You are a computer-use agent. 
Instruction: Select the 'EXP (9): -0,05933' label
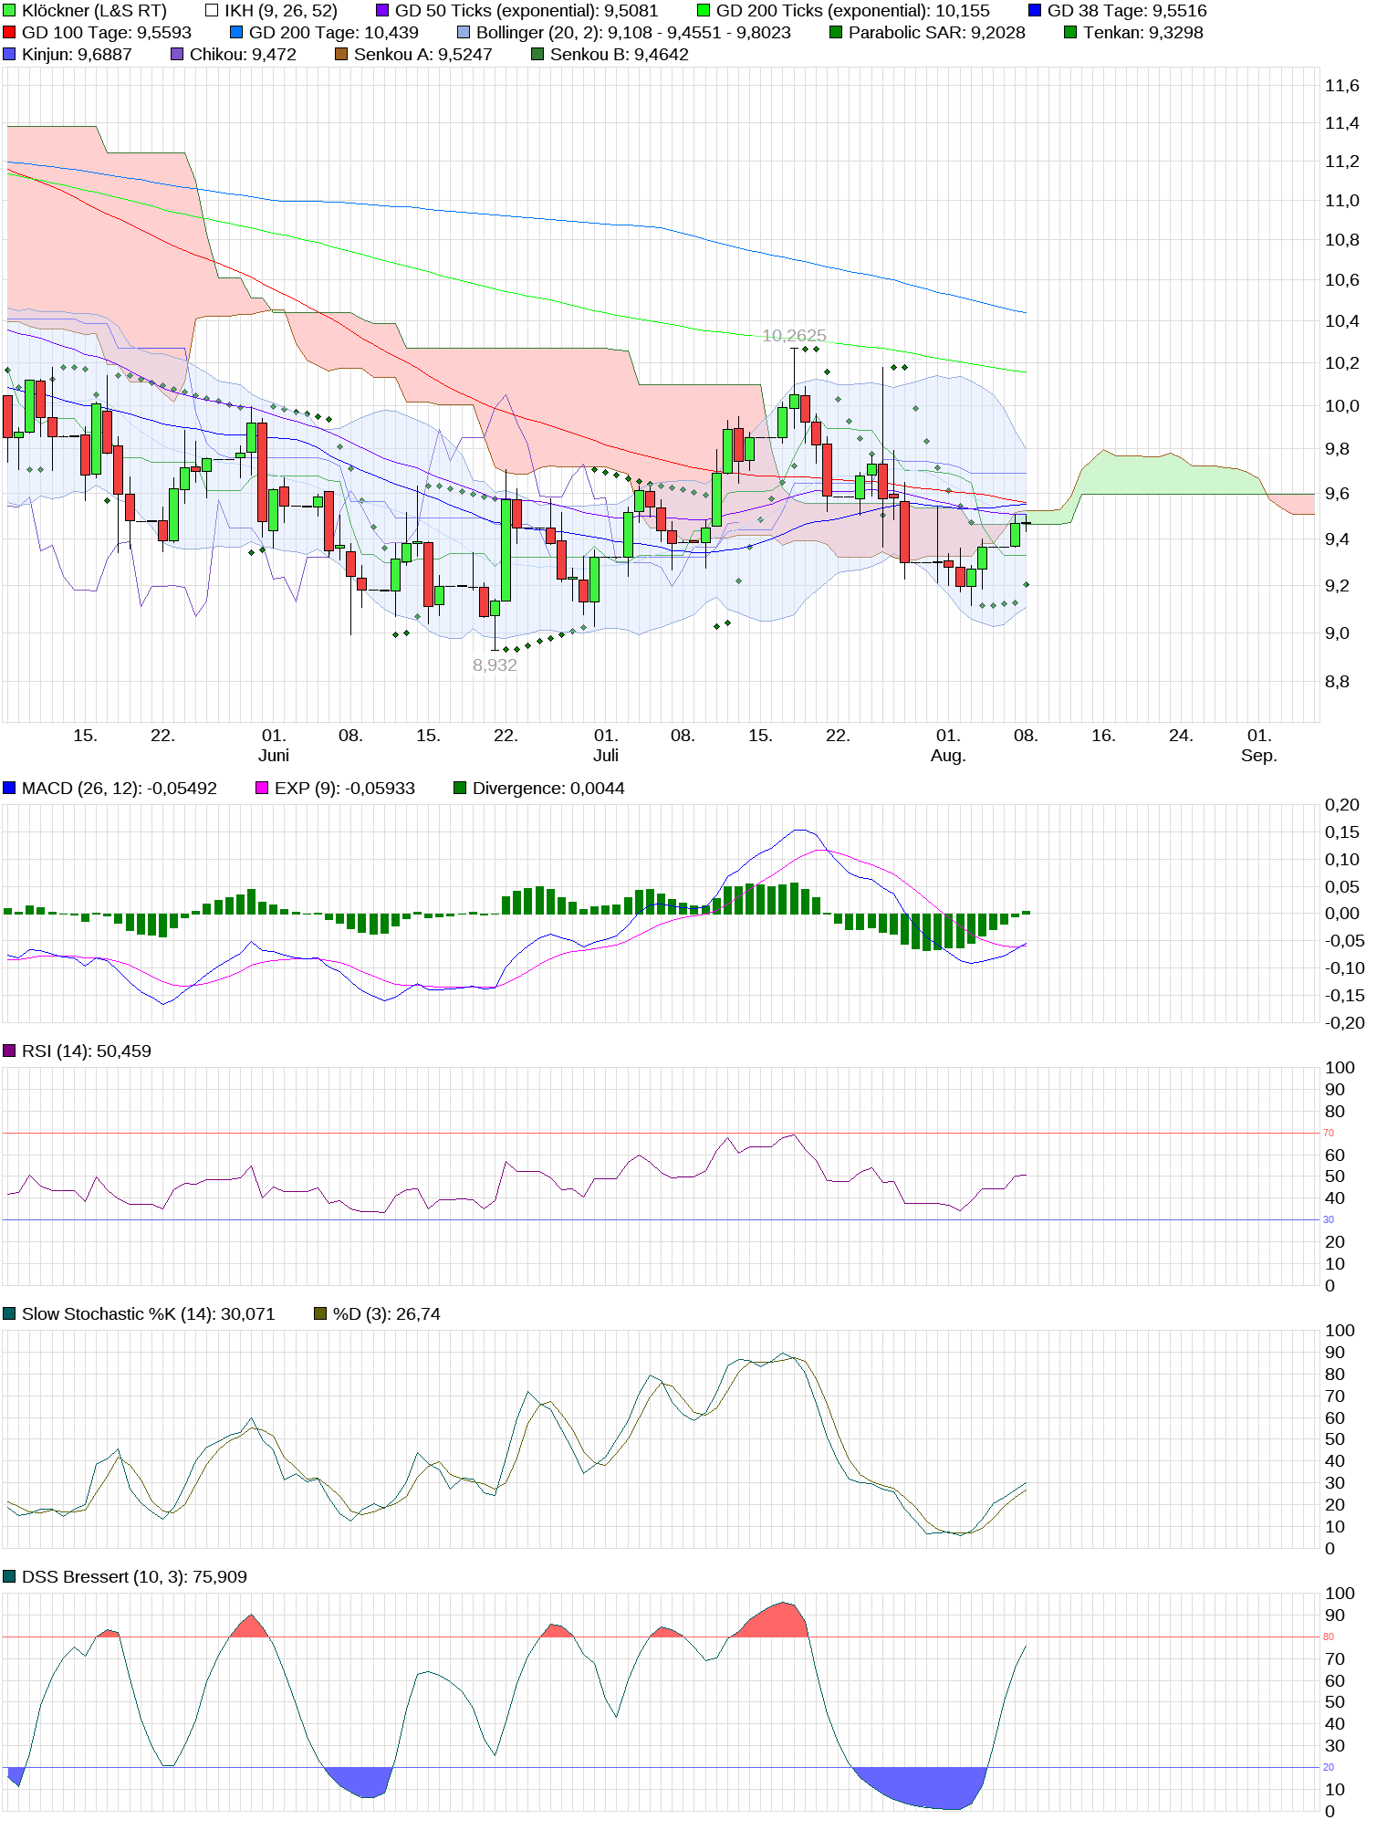click(345, 789)
